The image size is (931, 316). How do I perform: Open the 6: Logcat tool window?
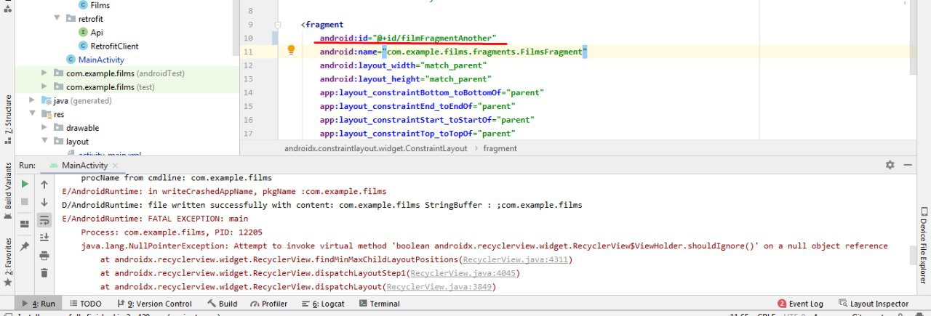(x=323, y=304)
